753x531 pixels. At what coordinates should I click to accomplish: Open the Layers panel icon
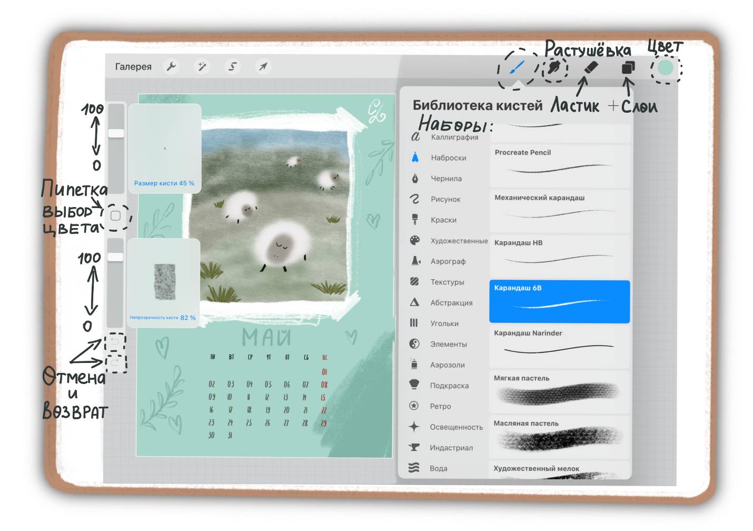coord(628,67)
